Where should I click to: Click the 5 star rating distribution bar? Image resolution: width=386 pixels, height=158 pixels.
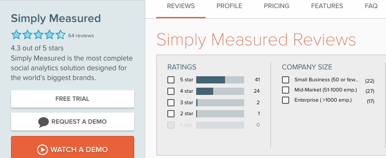click(220, 80)
